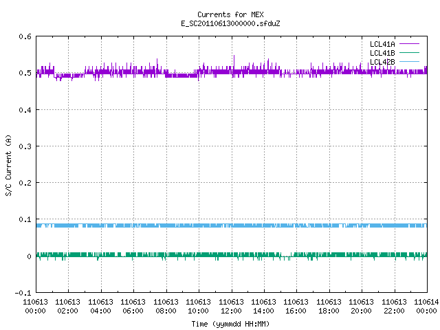Click the y-axis tick value -0.1
Image resolution: width=440 pixels, height=330 pixels.
coord(23,293)
